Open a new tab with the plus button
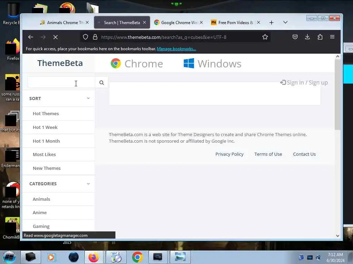The image size is (353, 264). [x=272, y=22]
